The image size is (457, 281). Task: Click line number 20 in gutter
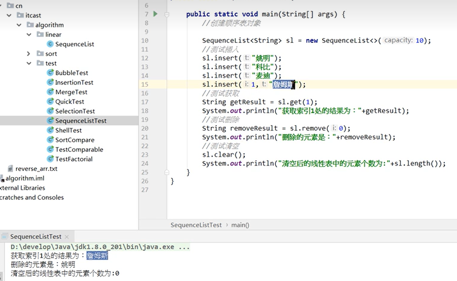coord(145,129)
